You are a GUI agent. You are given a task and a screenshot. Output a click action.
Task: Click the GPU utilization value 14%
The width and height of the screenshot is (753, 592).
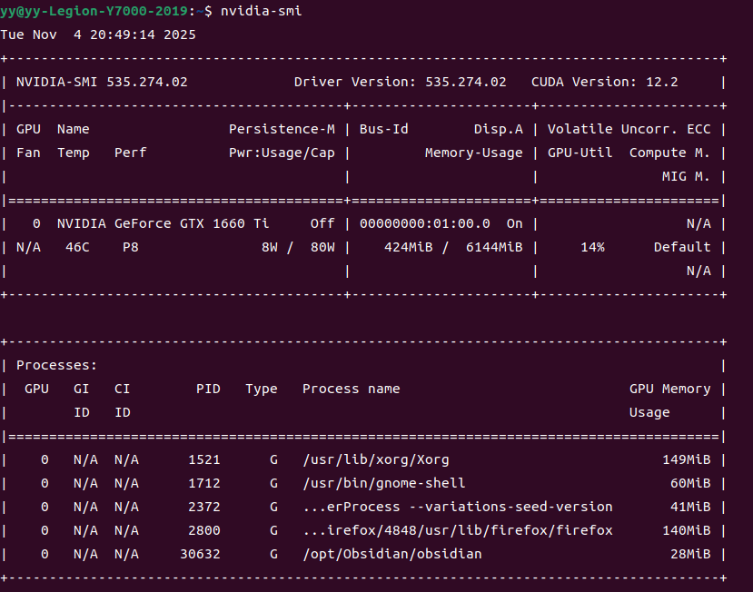coord(592,247)
